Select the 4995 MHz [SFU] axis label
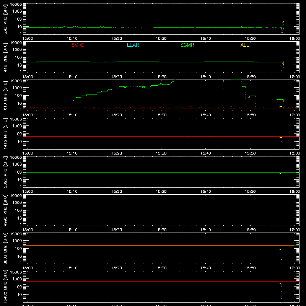 click(5, 210)
